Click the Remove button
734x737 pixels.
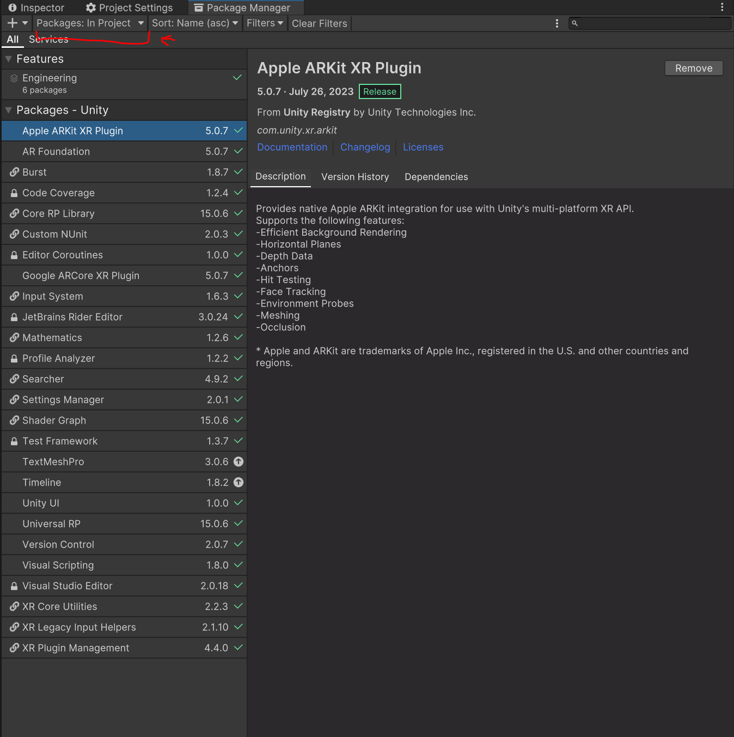[x=693, y=68]
